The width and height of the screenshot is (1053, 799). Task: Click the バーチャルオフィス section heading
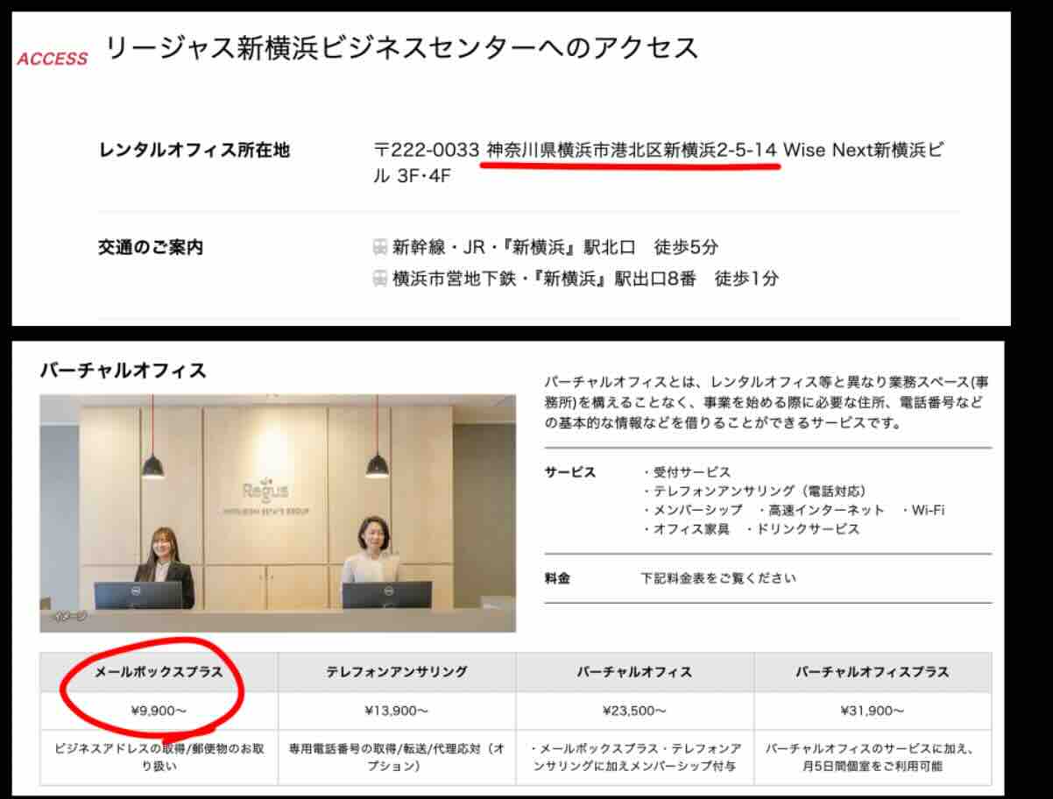click(x=124, y=371)
